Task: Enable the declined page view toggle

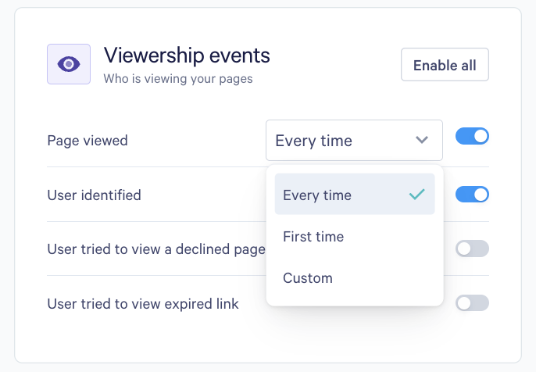Action: tap(472, 249)
